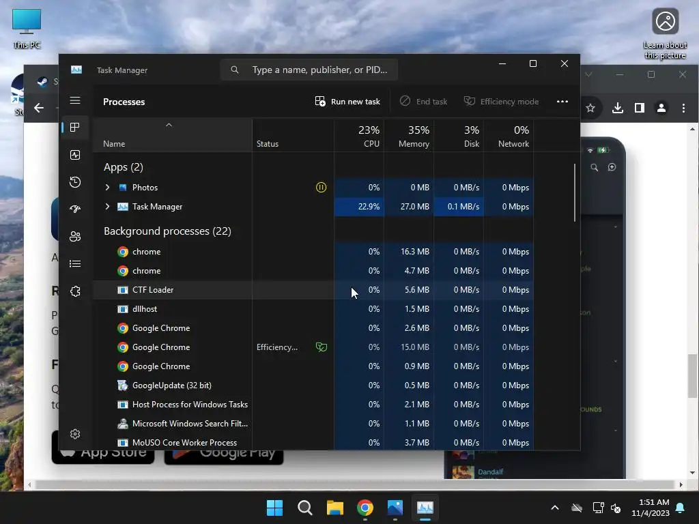Screen dimensions: 699x524
Task: Select MoUSO Core Worker Process row
Action: coord(313,443)
